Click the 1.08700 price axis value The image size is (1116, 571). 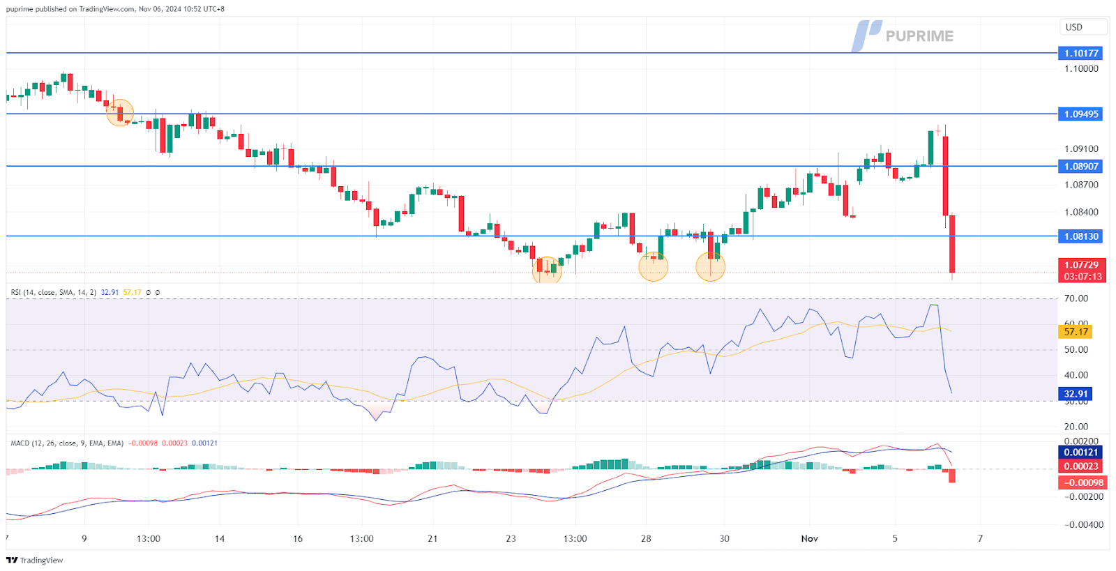pos(1081,185)
